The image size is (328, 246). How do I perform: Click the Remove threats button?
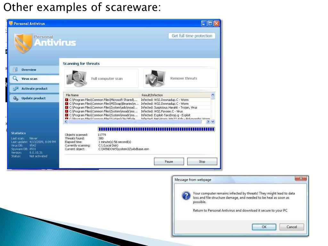click(x=180, y=78)
